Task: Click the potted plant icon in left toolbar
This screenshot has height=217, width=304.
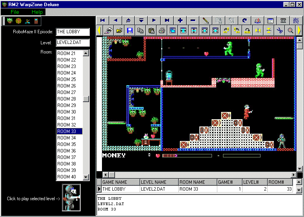Action: [x=10, y=21]
